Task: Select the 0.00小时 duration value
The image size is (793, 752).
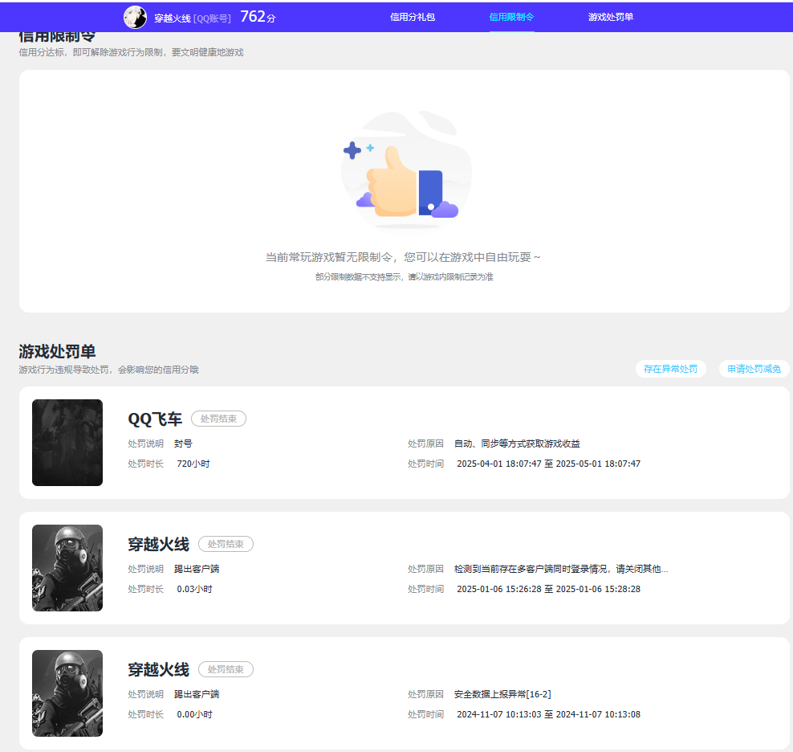Action: [194, 714]
